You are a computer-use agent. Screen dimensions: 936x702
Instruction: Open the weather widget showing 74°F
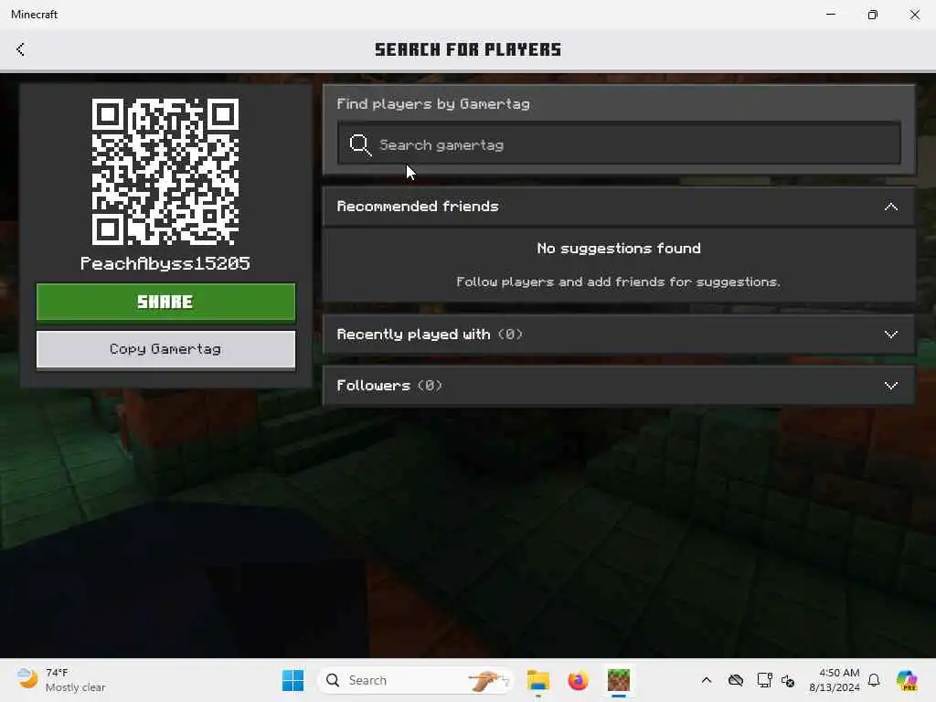[60, 680]
